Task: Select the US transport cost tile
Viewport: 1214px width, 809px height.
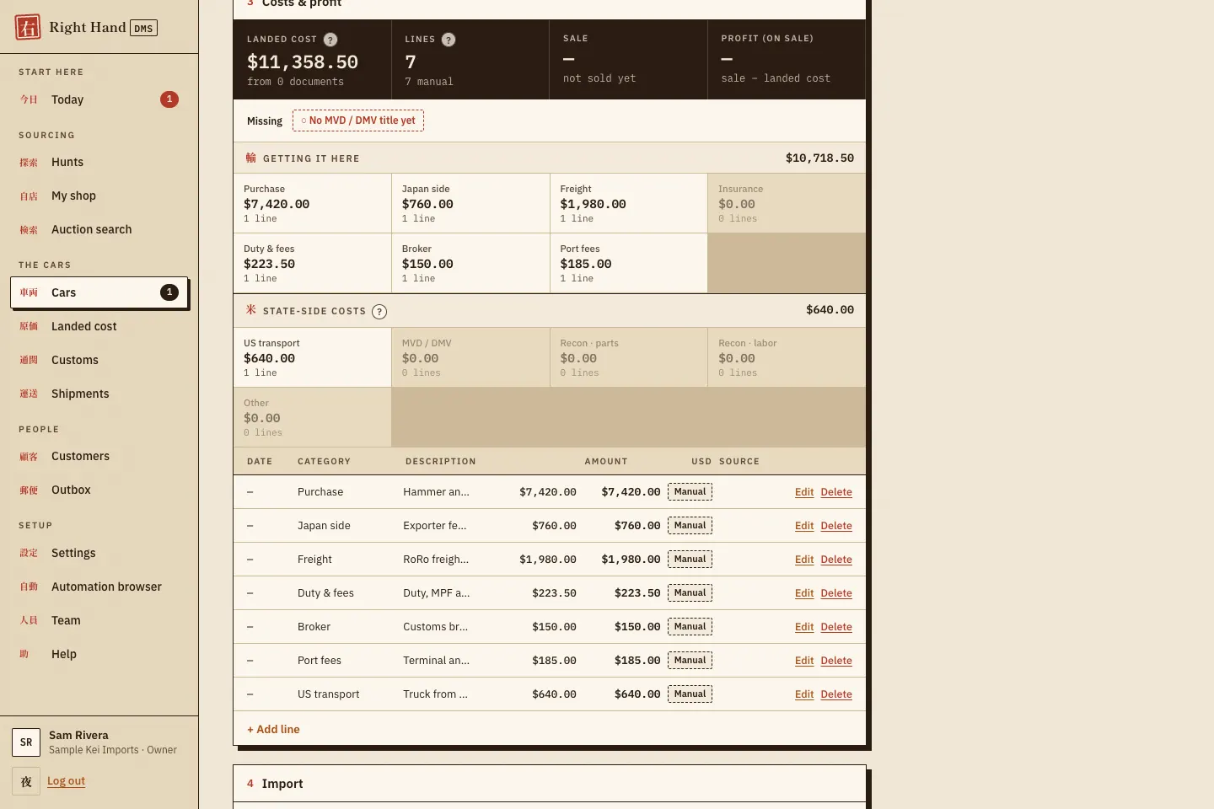Action: pos(312,357)
